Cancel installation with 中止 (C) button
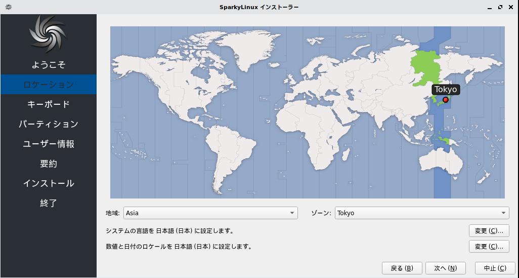This screenshot has height=278, width=519. [x=495, y=268]
